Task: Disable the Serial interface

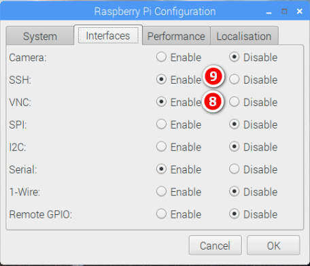Action: click(x=234, y=169)
